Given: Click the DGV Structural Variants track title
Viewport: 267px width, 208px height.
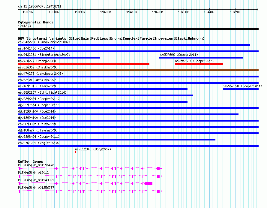Looking at the screenshot, I should coord(111,38).
